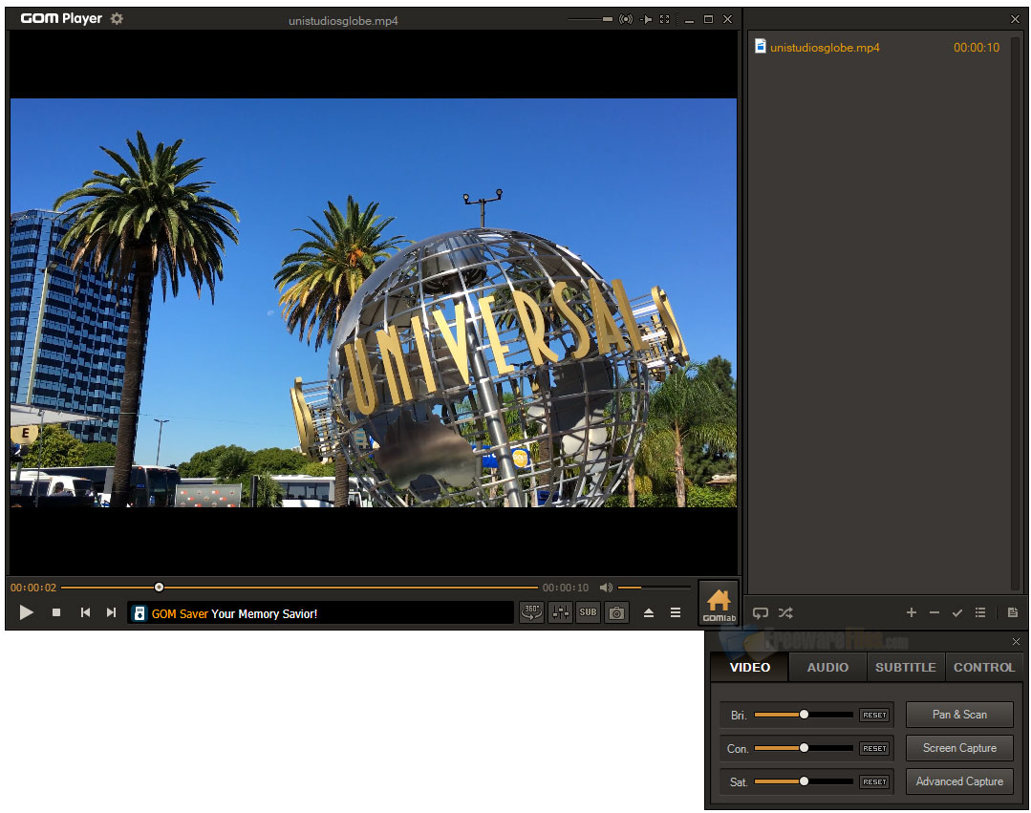Open the GOMlab home button

[x=719, y=604]
